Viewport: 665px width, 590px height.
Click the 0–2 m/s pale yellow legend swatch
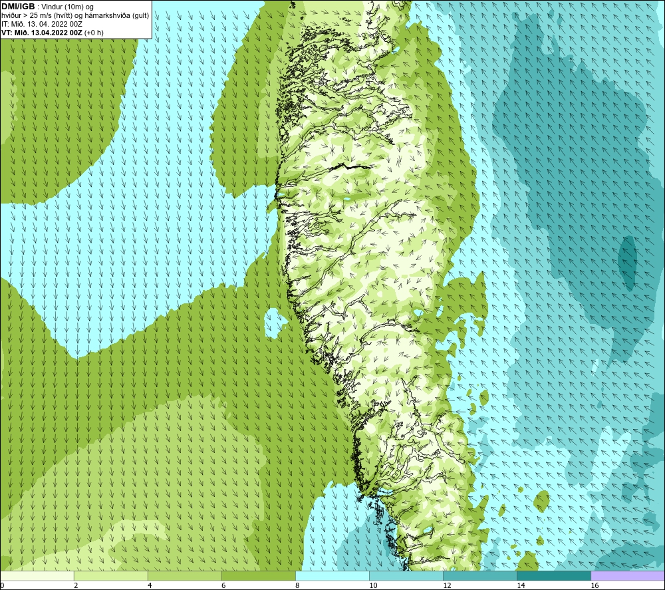(x=37, y=576)
